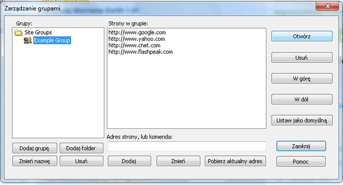This screenshot has height=185, width=343.
Task: Move page up with W górę
Action: point(302,78)
